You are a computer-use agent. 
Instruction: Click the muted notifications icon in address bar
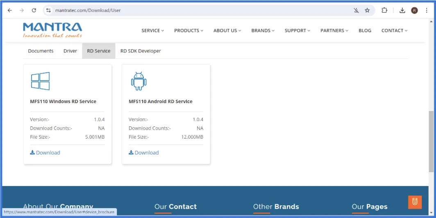click(356, 11)
